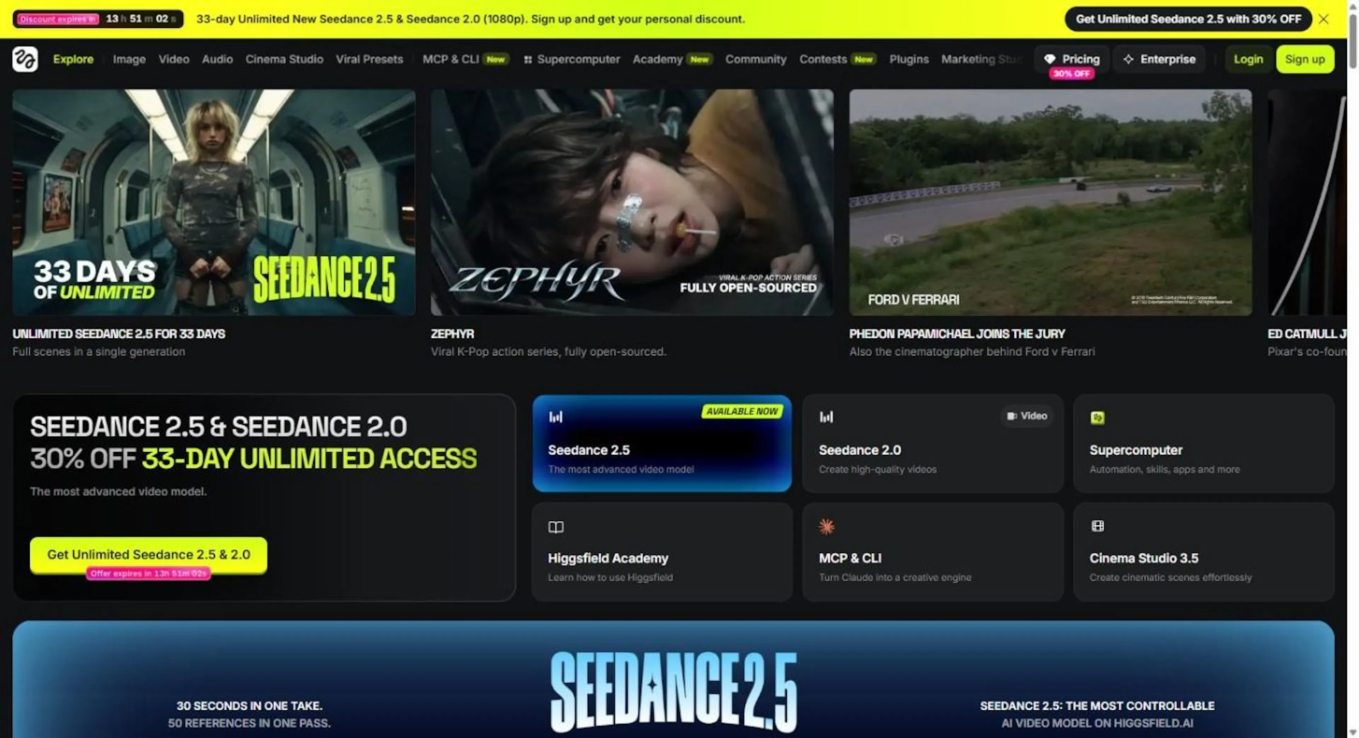
Task: Go to Cinema Studio in navbar
Action: [284, 59]
